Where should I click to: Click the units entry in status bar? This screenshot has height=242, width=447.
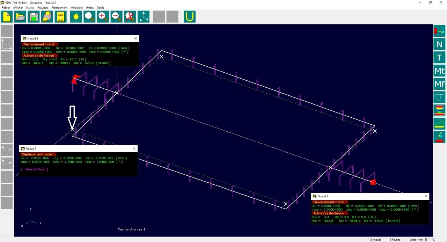click(422, 240)
